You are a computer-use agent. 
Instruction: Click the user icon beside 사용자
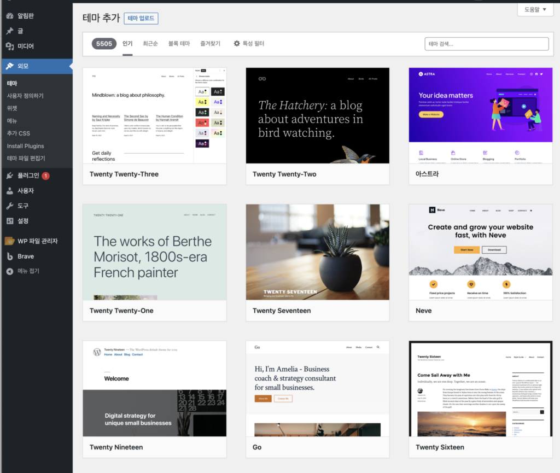[x=10, y=191]
